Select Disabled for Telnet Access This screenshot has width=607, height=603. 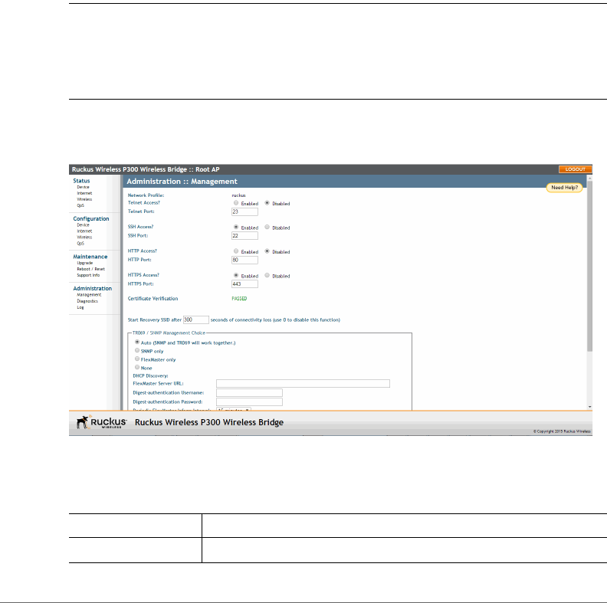(267, 203)
